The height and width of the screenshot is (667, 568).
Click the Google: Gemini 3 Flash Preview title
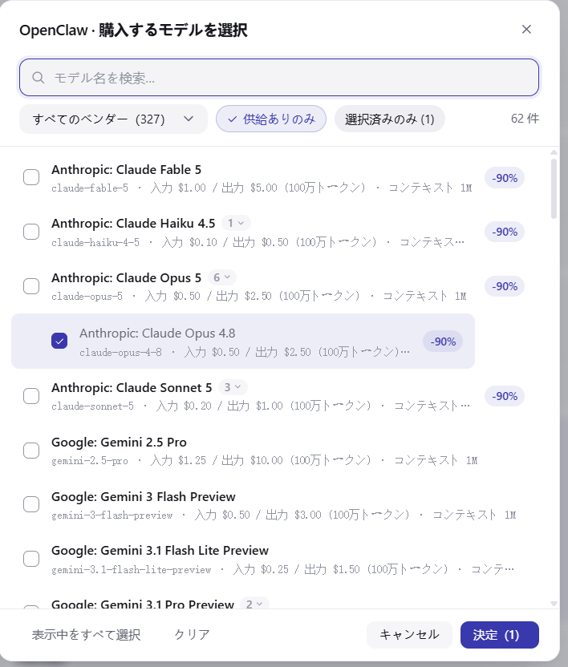[x=144, y=496]
